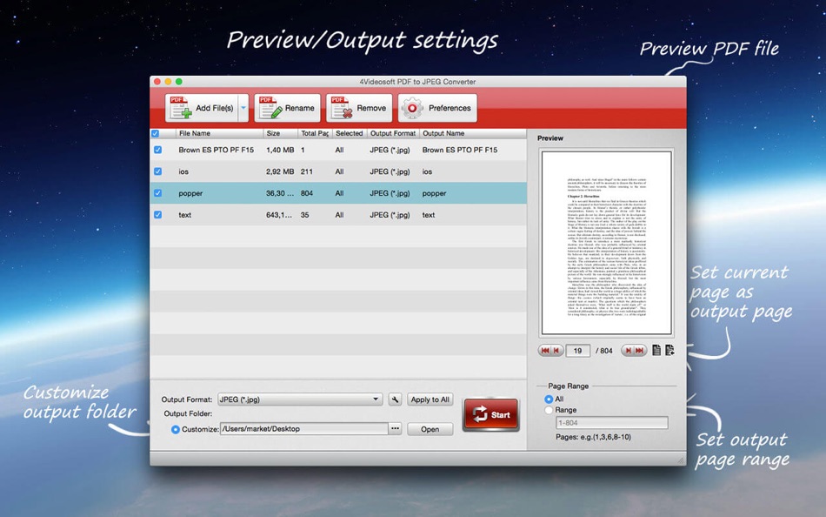The image size is (826, 517).
Task: Click the current page number field
Action: [x=577, y=351]
